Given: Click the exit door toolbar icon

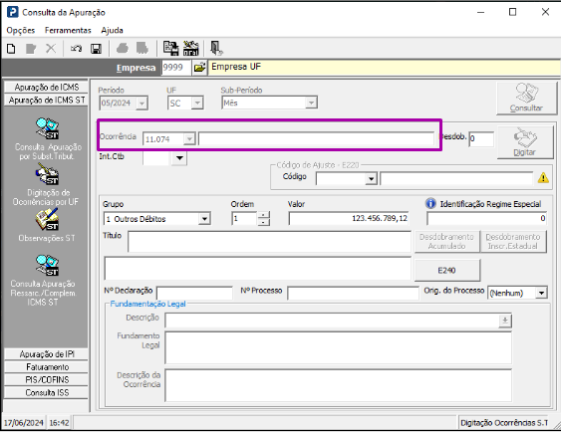Looking at the screenshot, I should coord(216,48).
